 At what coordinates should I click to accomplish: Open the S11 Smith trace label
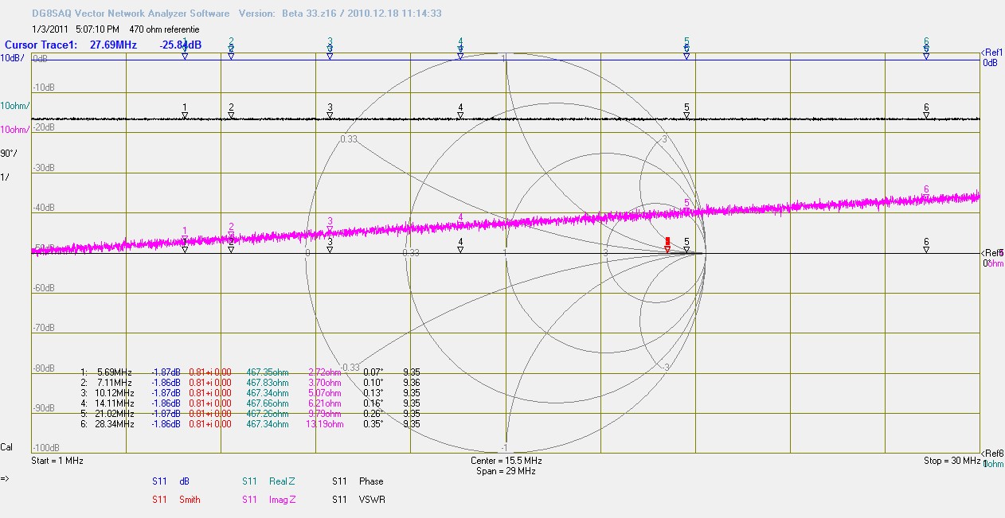(x=176, y=500)
